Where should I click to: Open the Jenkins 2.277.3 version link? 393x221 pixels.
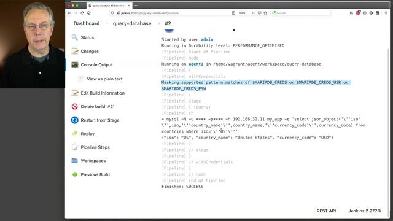tap(364, 211)
